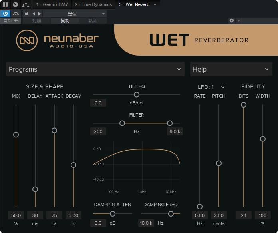278x233 pixels.
Task: Click the LFO rate value 0.50
Action: (x=200, y=215)
